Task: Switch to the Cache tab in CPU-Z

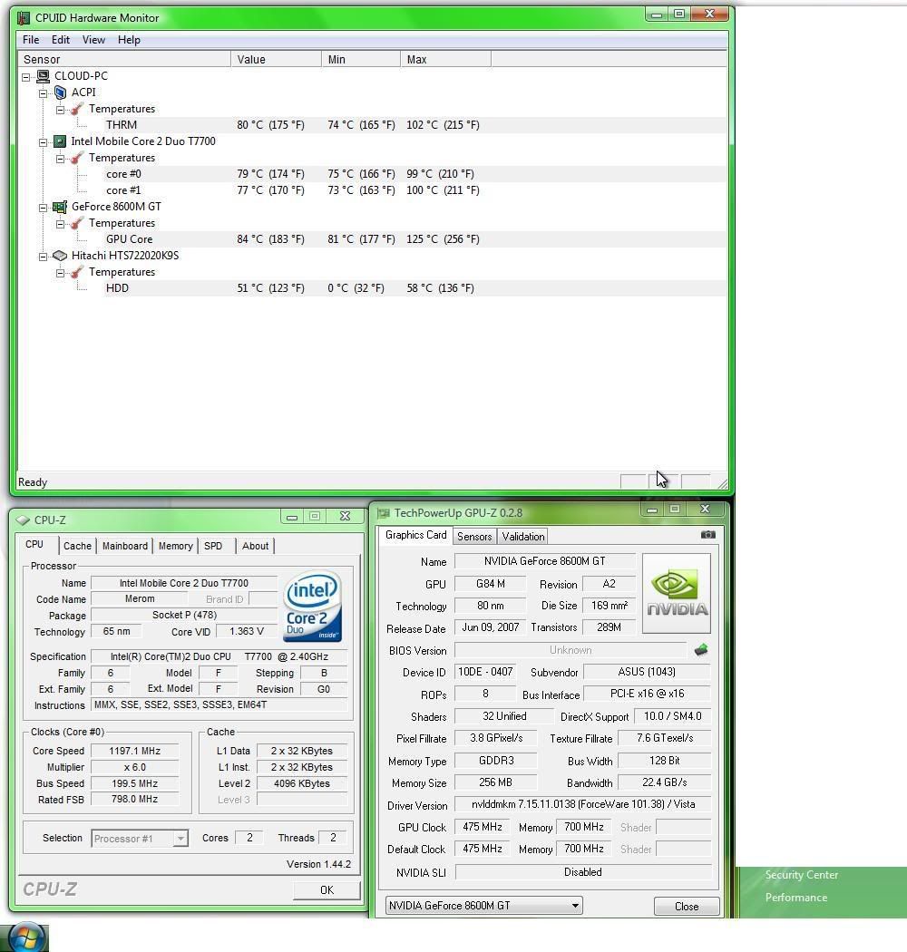Action: [x=77, y=546]
